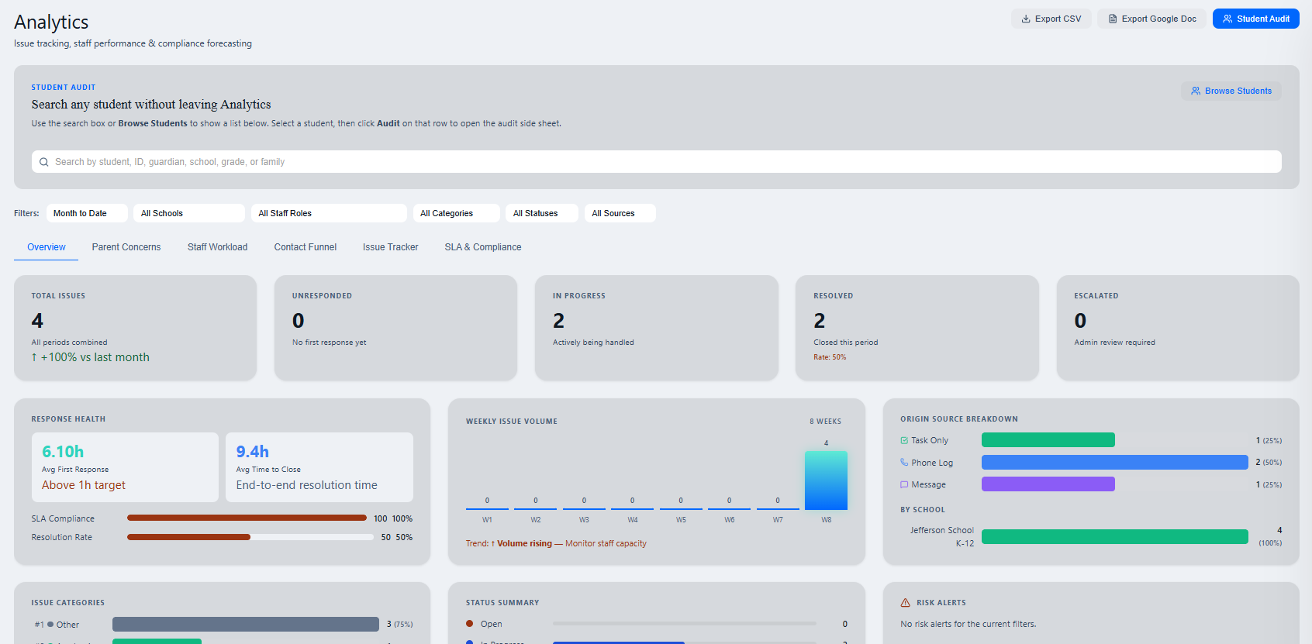The image size is (1312, 644).
Task: Open the All Statuses filter dropdown
Action: tap(542, 213)
